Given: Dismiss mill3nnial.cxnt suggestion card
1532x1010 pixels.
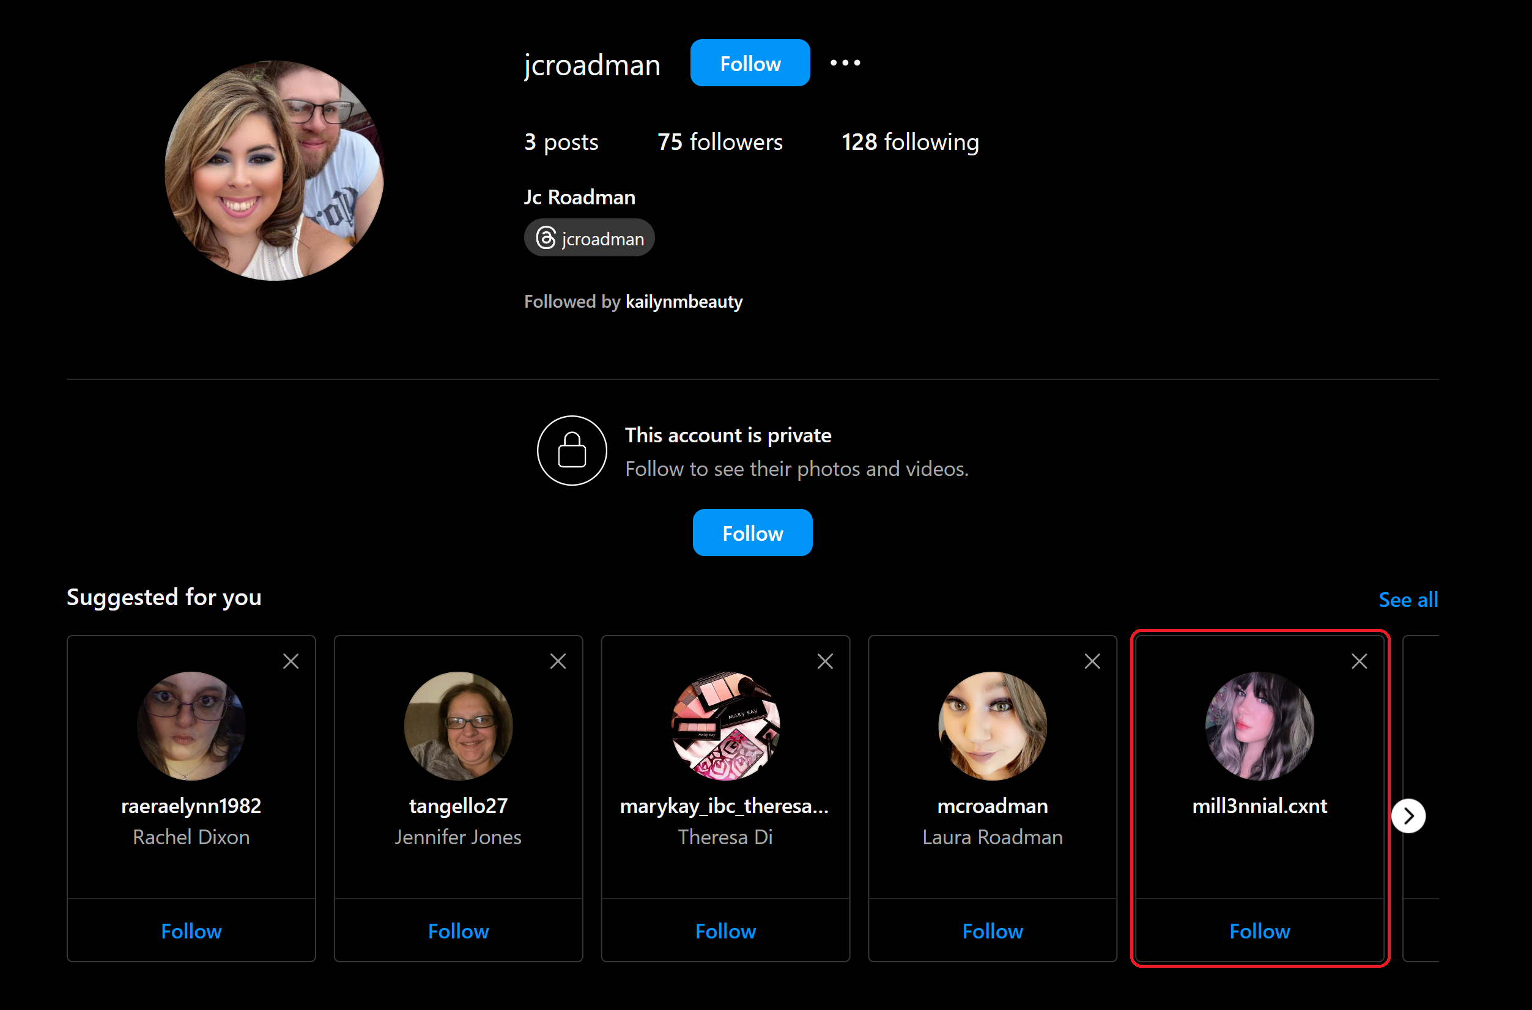Looking at the screenshot, I should [x=1360, y=661].
